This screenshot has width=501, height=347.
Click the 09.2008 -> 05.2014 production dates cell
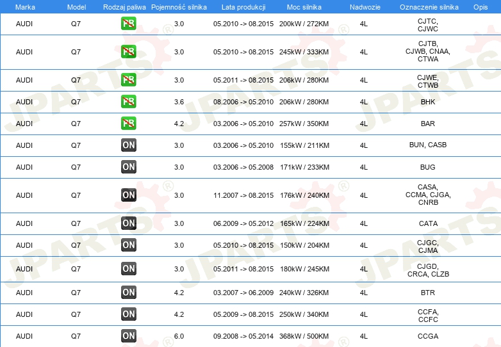click(x=243, y=336)
